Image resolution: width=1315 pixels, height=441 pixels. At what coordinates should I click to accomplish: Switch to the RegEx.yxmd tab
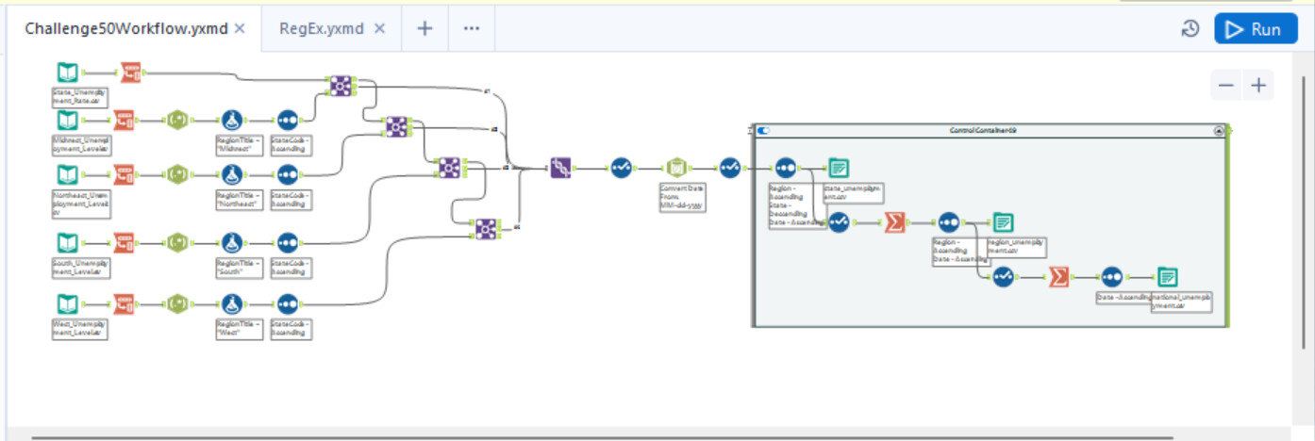(321, 28)
